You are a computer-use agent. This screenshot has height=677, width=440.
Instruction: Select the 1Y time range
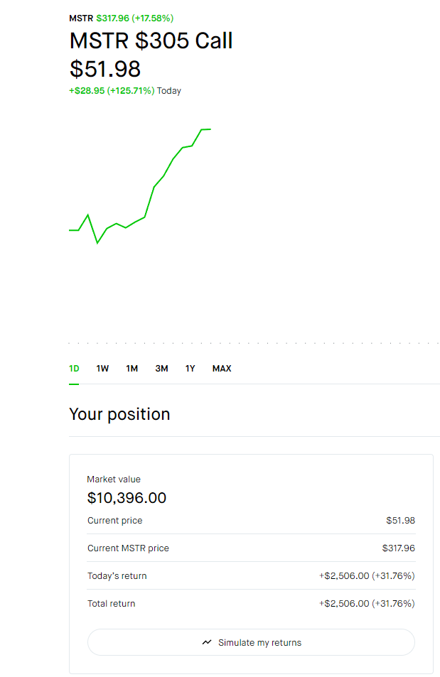tap(190, 368)
